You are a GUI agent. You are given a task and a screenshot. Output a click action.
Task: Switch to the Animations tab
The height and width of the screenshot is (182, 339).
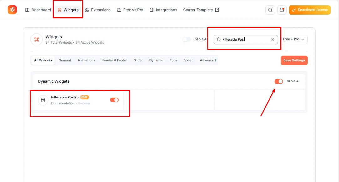point(86,60)
